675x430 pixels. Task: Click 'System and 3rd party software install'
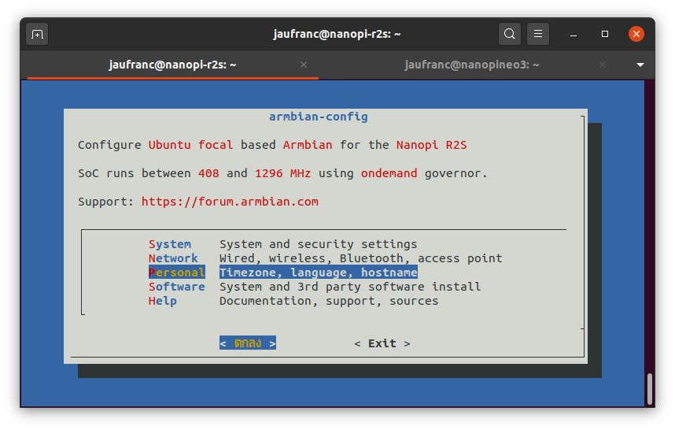click(350, 287)
